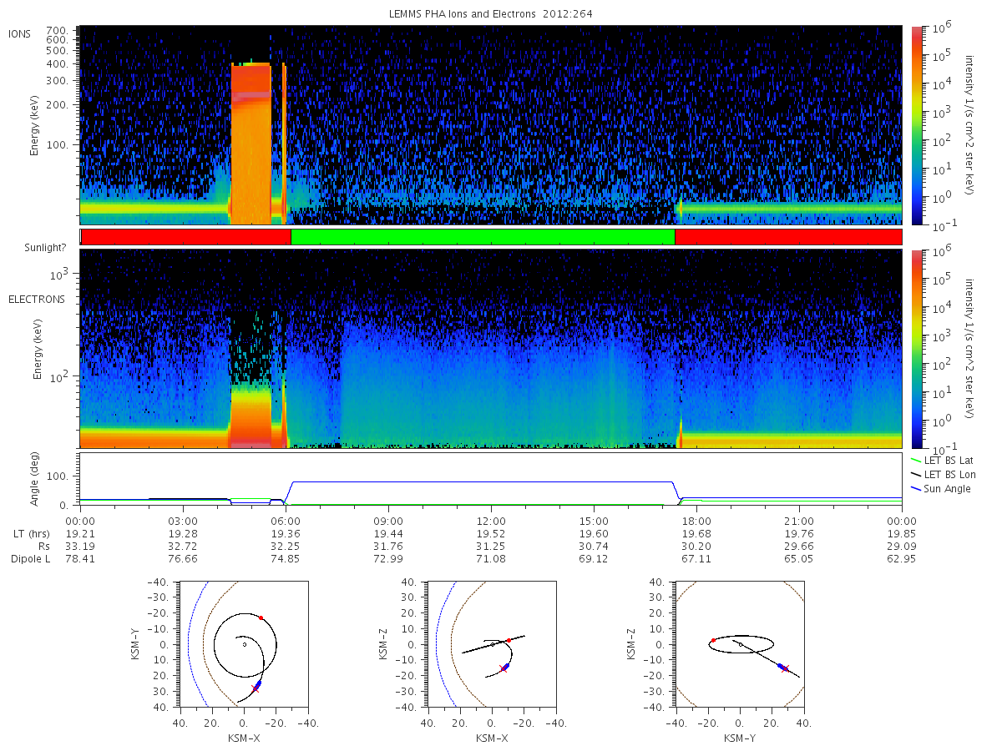Click the blue Sun Angle legend line
Screen dimensions: 1002x751
915,488
